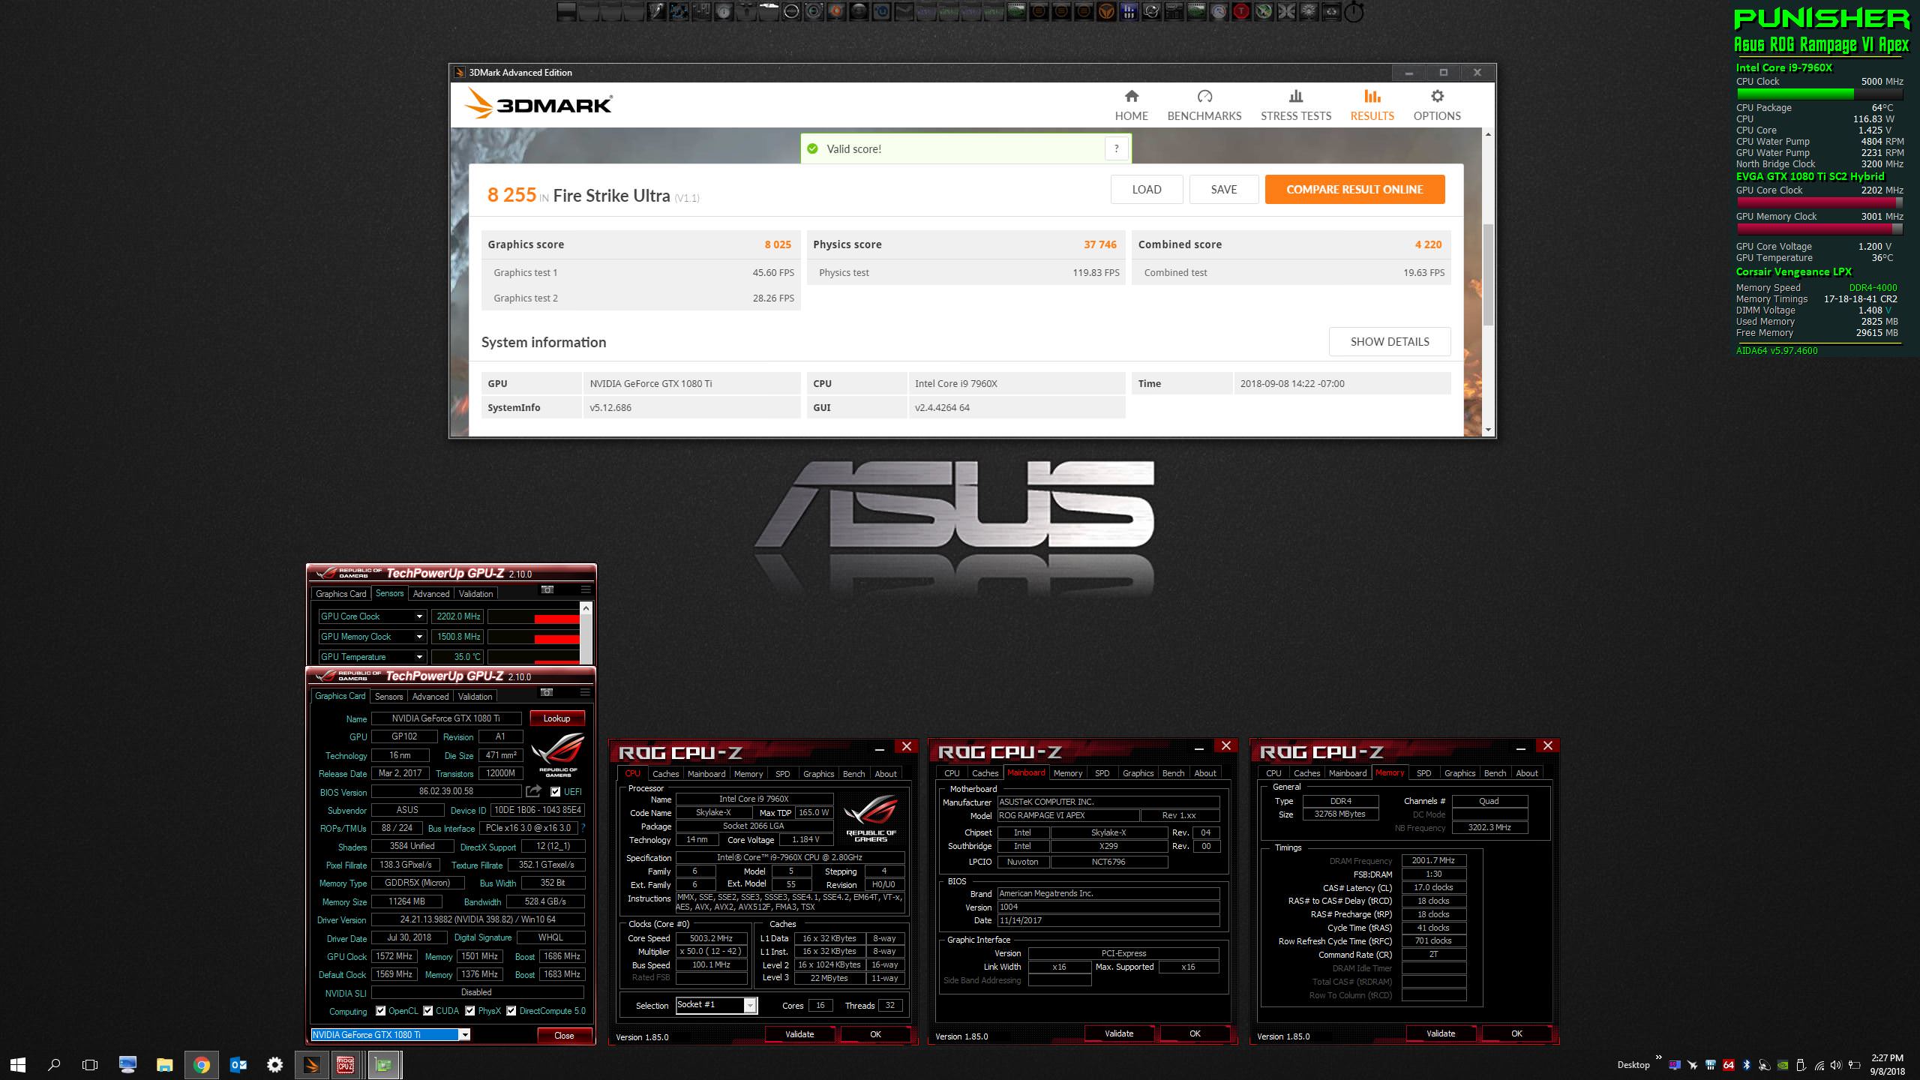Toggle the PhysX checkbox
The width and height of the screenshot is (1920, 1080).
[x=470, y=1011]
